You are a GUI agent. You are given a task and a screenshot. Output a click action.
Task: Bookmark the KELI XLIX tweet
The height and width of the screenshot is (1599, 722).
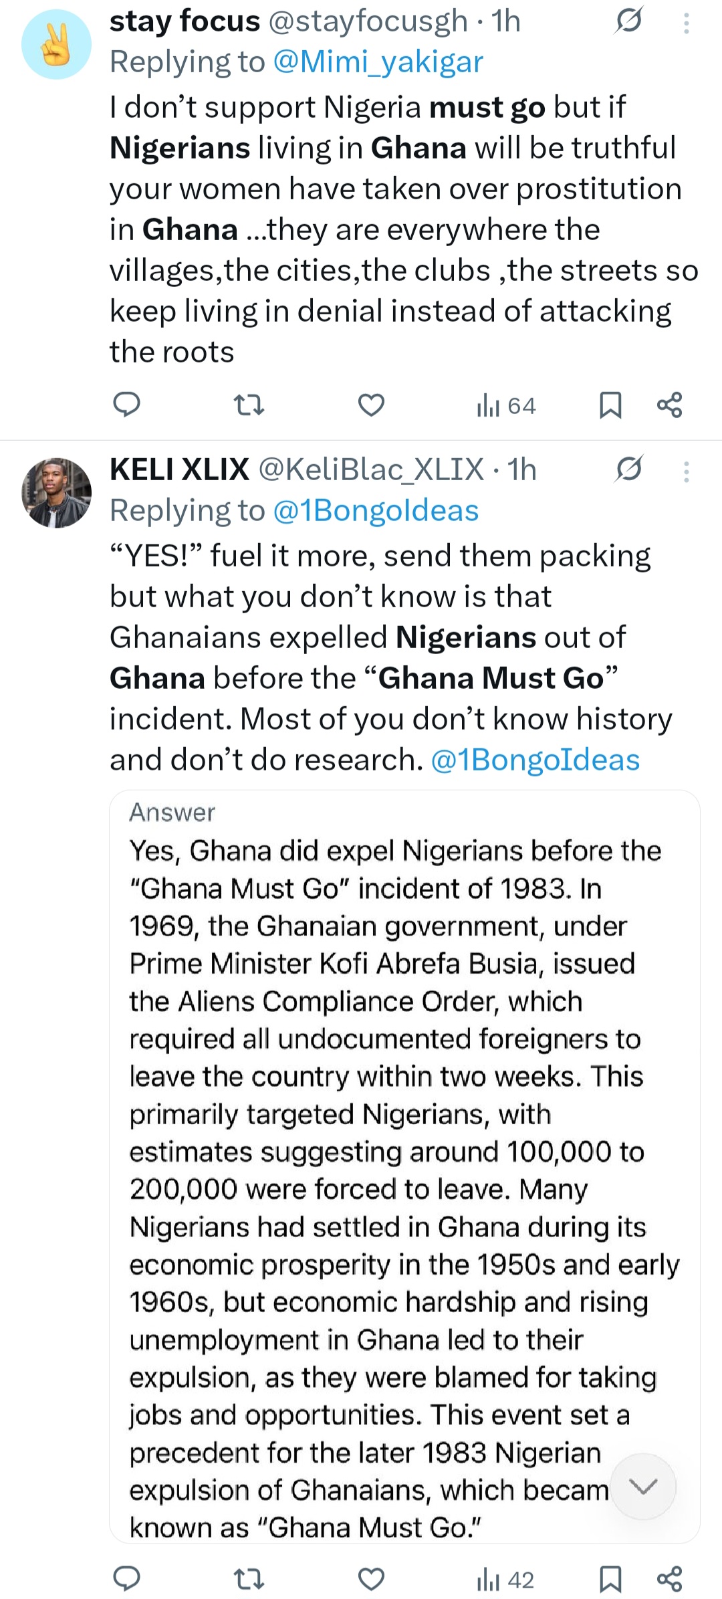610,1579
